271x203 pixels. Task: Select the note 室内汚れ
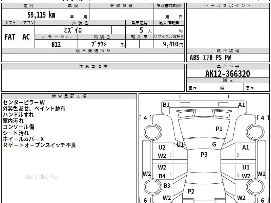[x=13, y=121]
